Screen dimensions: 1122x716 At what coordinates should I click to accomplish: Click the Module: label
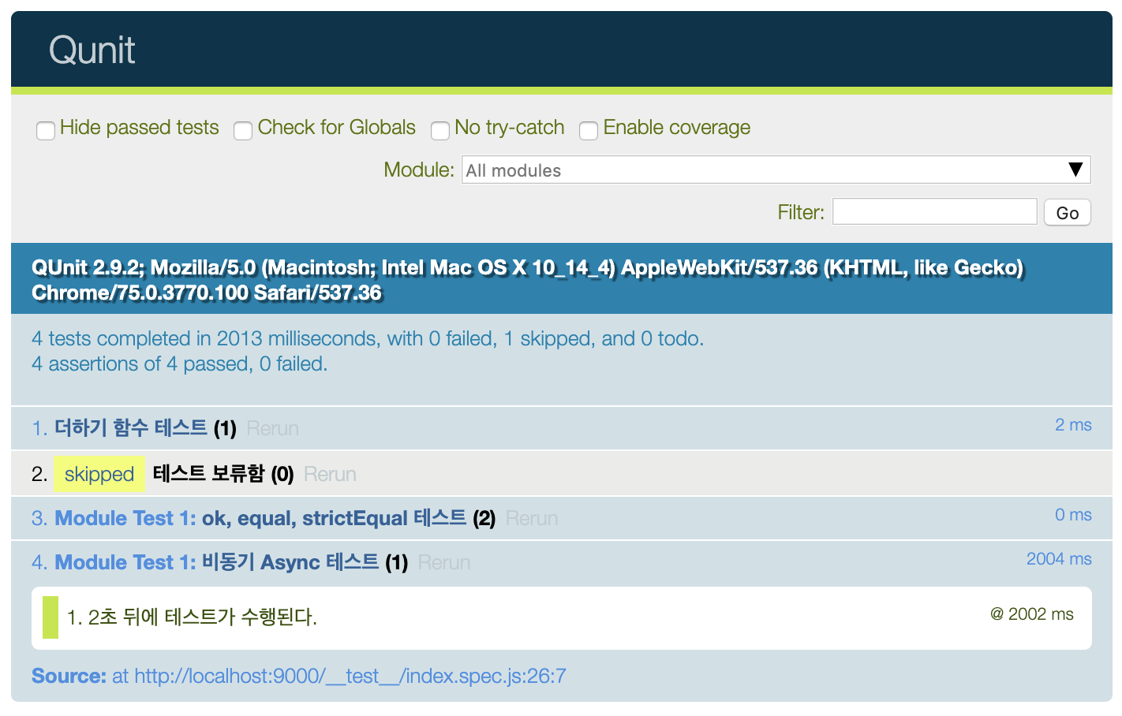(x=419, y=170)
